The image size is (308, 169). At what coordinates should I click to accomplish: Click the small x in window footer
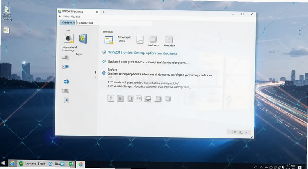(246, 133)
